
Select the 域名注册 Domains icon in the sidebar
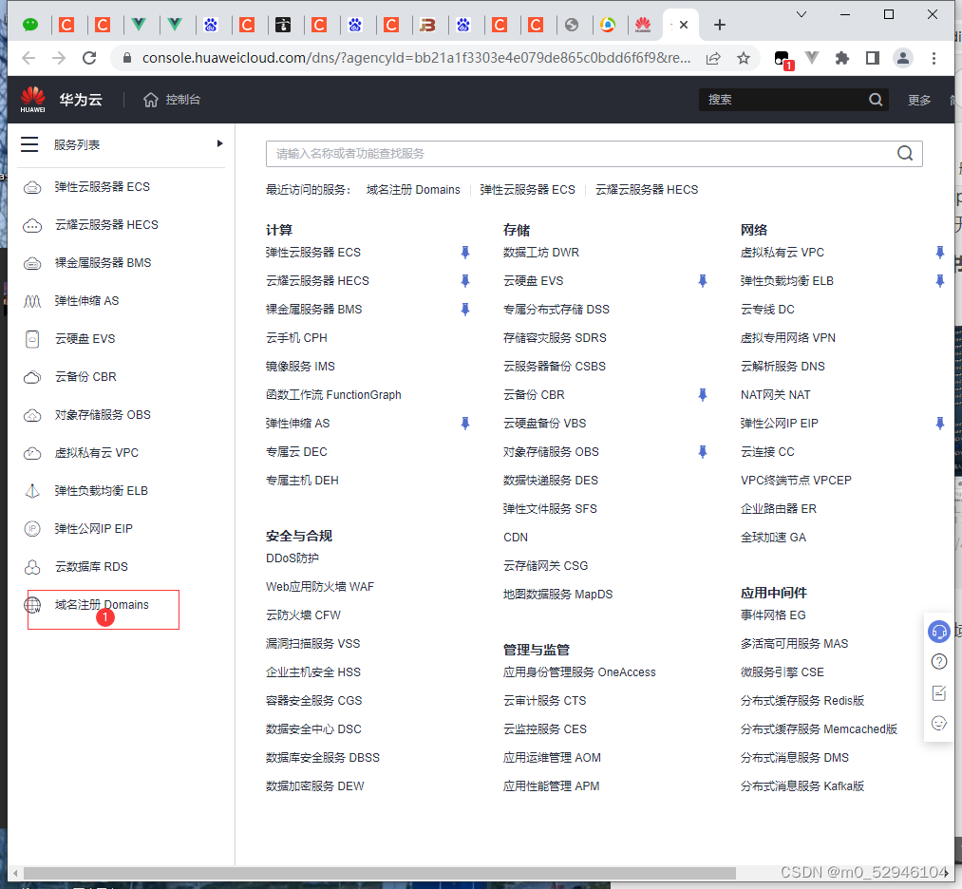[31, 603]
